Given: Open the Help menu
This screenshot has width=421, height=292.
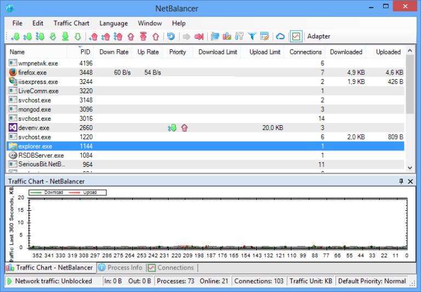Looking at the screenshot, I should pyautogui.click(x=179, y=24).
